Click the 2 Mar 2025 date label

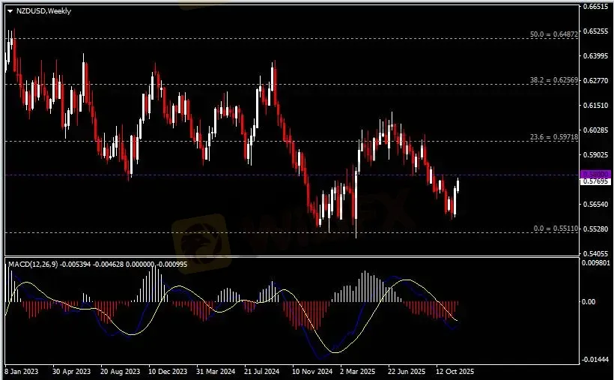click(358, 371)
